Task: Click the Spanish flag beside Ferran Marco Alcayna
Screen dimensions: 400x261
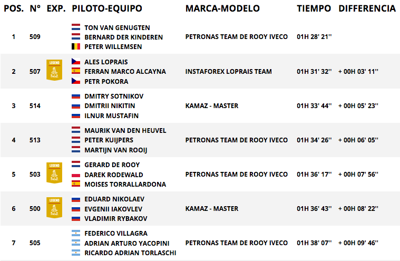Action: tap(76, 71)
